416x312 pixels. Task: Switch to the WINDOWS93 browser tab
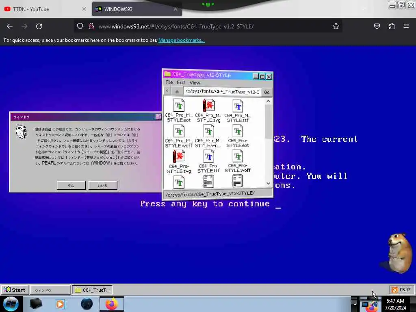(x=137, y=9)
